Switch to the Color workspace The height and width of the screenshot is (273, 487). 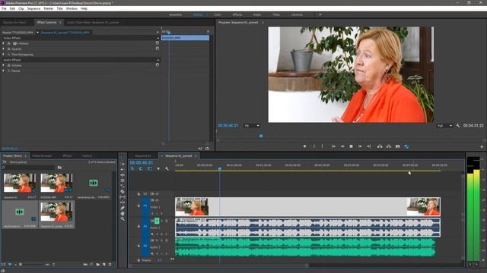pyautogui.click(x=218, y=14)
